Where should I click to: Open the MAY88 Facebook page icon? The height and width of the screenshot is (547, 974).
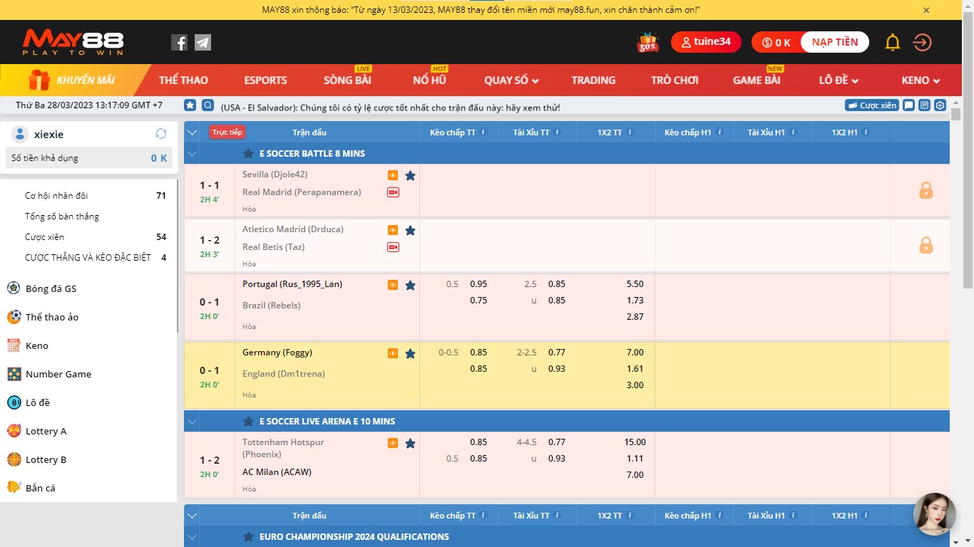[x=179, y=43]
